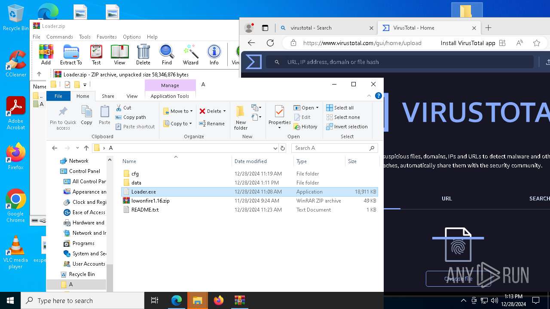The image size is (550, 309).
Task: Open Quick Access Toolbar customize dropdown
Action: pyautogui.click(x=85, y=85)
